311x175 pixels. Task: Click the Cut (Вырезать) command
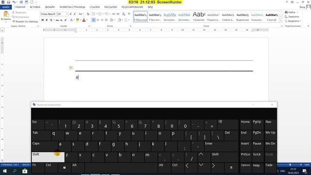(19, 13)
